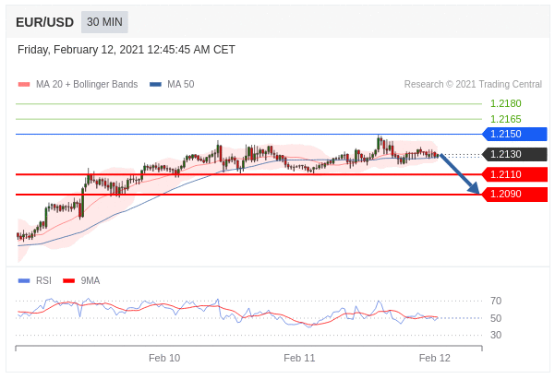Viewport: 555px width, 379px height.
Task: Click the blue RSI legend swatch
Action: click(x=24, y=280)
